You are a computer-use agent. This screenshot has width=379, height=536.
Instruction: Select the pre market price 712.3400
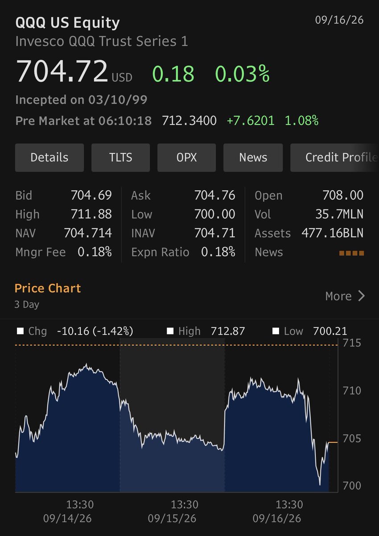coord(189,121)
